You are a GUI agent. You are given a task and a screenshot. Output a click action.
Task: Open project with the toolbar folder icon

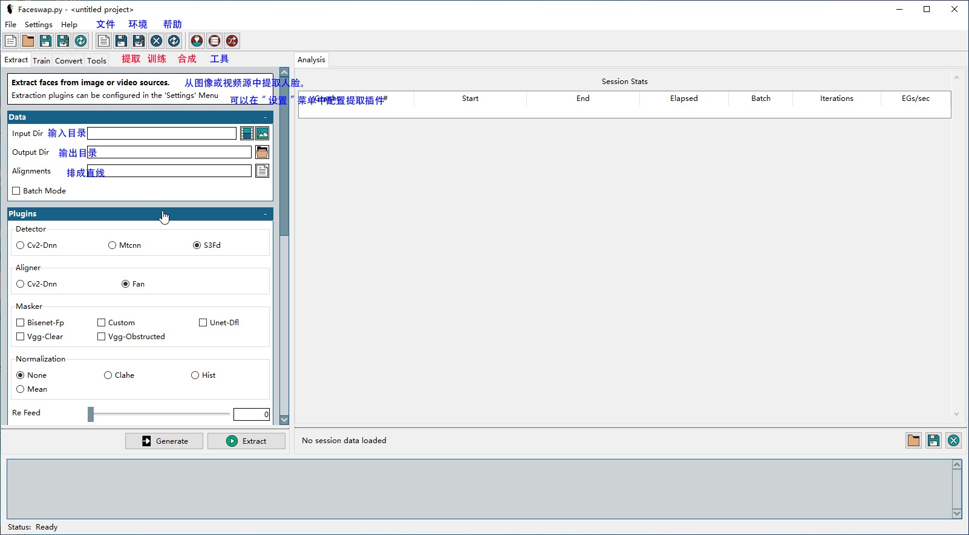pos(28,41)
